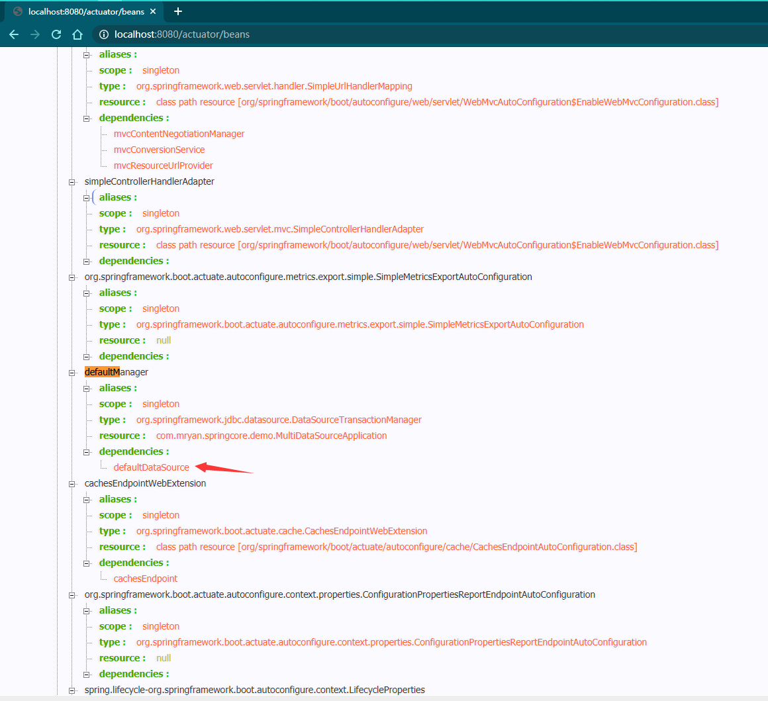Select the cachesEndpoint dependency entry

pos(145,579)
